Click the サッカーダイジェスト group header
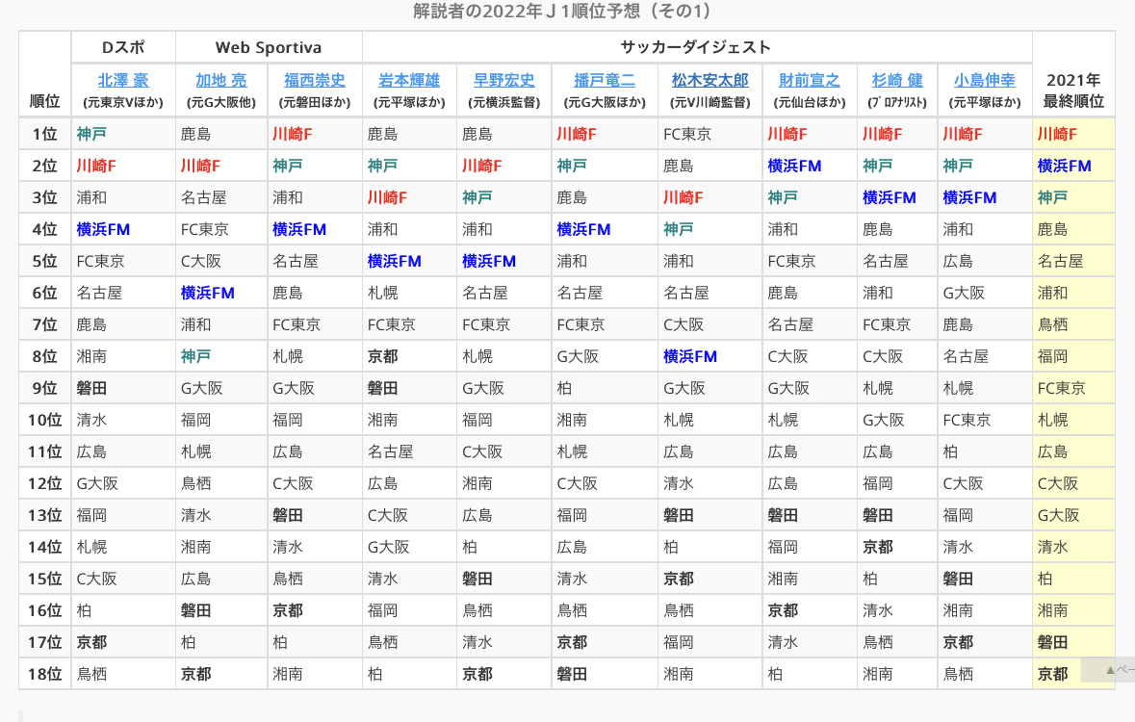The width and height of the screenshot is (1135, 722). pos(696,48)
